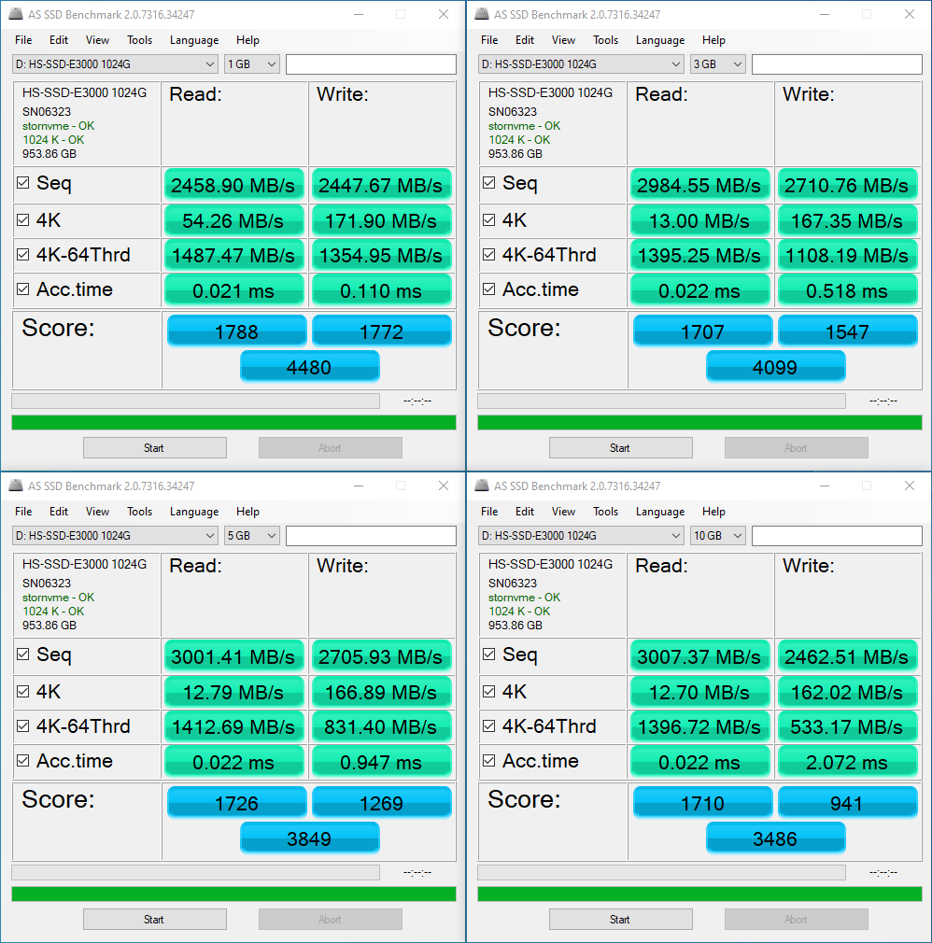
Task: Click the Seq read value 3001.41 MB/s
Action: point(233,656)
